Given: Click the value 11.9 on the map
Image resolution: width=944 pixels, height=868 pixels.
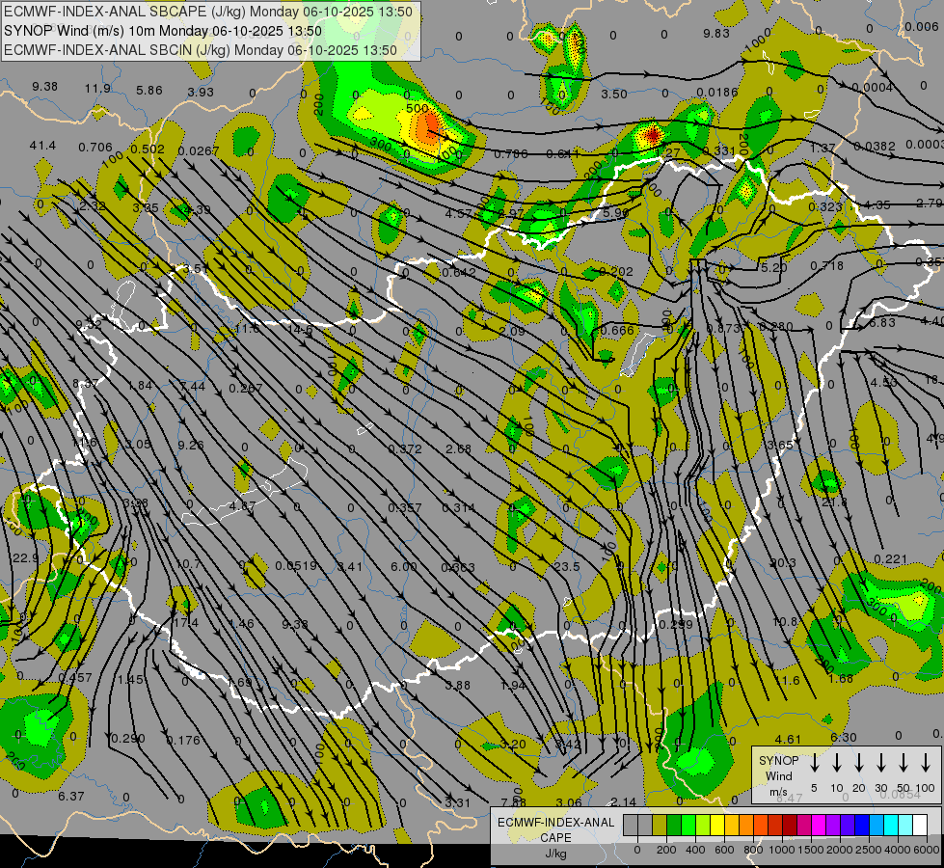Looking at the screenshot, I should tap(97, 89).
